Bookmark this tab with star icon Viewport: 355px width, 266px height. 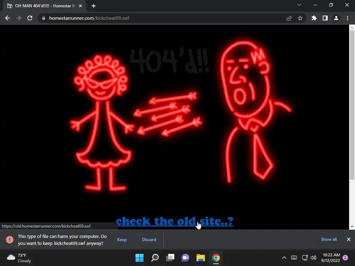coord(300,18)
